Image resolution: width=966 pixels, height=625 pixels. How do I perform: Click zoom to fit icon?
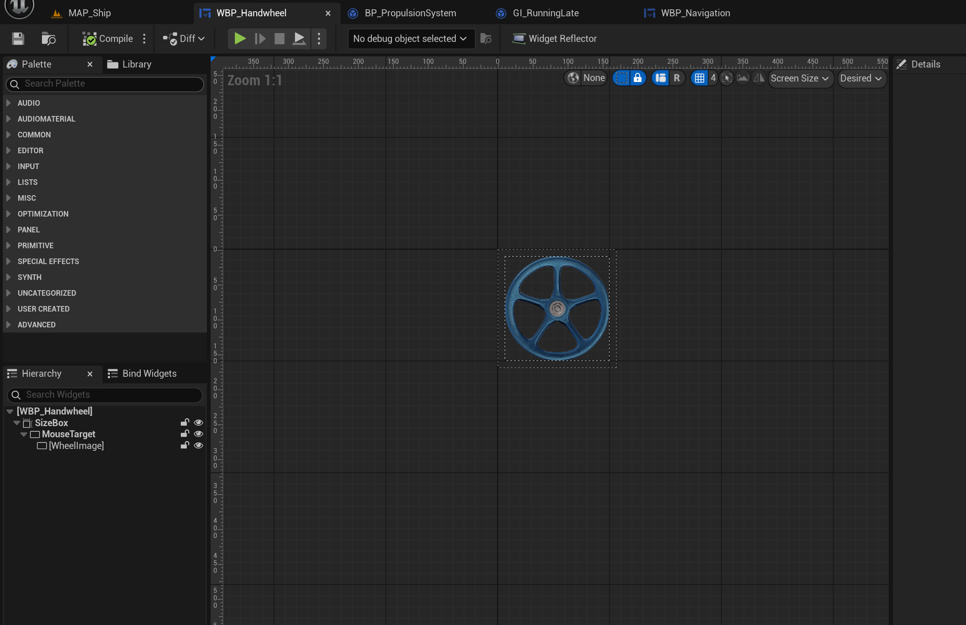click(x=727, y=78)
